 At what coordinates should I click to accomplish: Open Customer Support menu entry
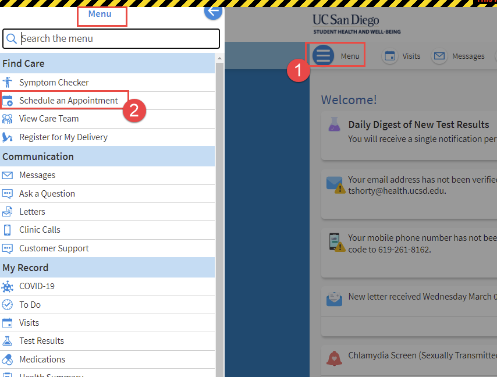click(x=108, y=248)
